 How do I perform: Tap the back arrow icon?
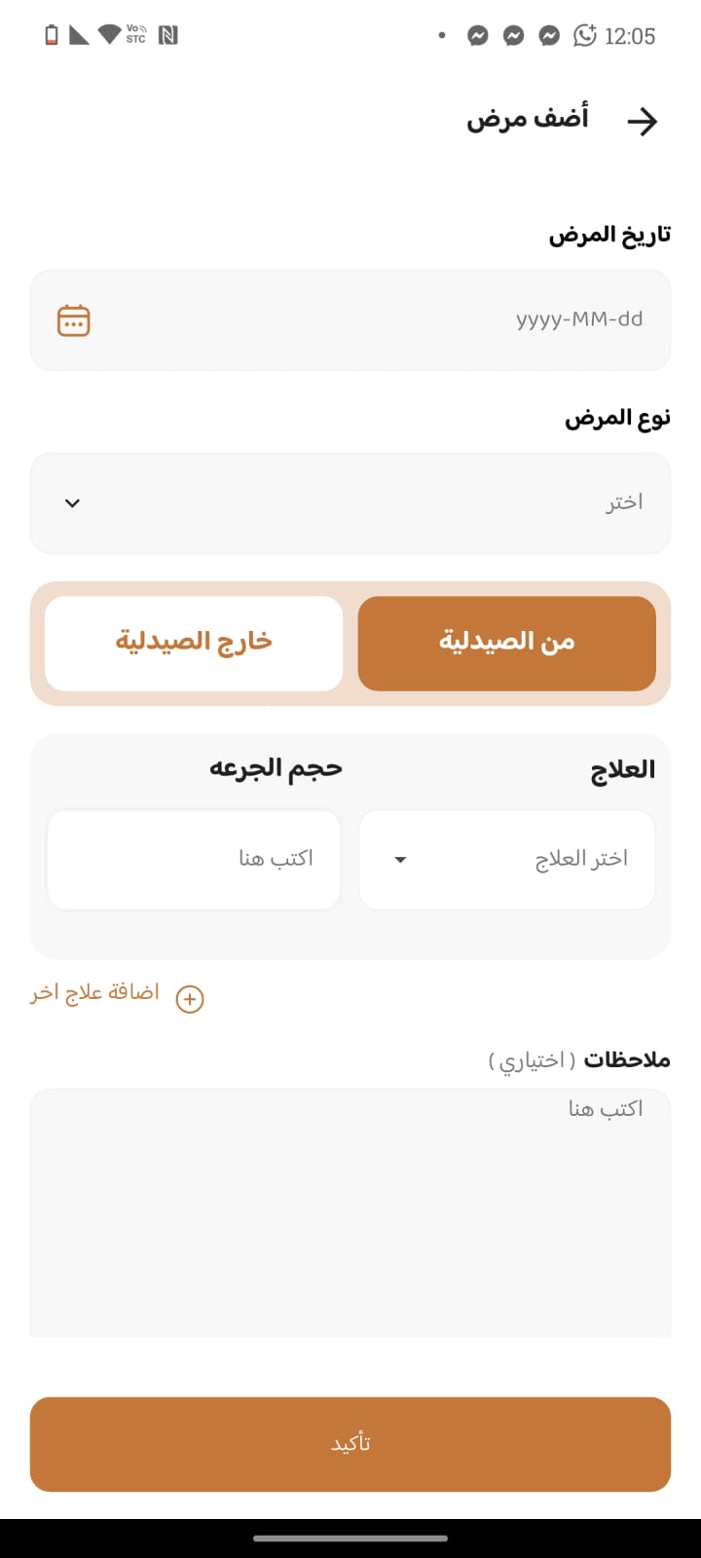643,122
